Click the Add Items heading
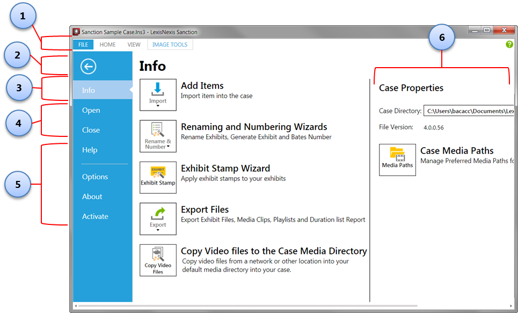The height and width of the screenshot is (313, 518). 202,85
